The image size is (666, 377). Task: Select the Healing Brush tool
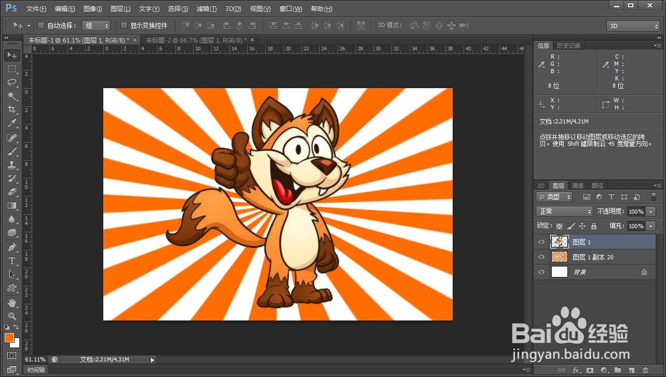pos(12,138)
